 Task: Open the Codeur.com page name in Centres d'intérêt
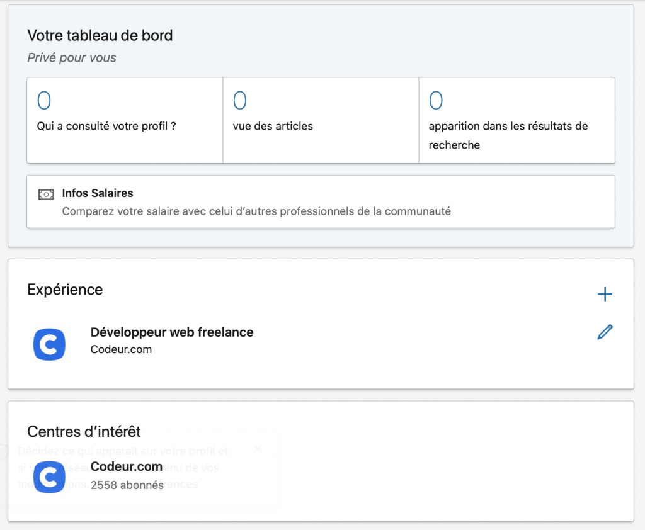point(127,467)
